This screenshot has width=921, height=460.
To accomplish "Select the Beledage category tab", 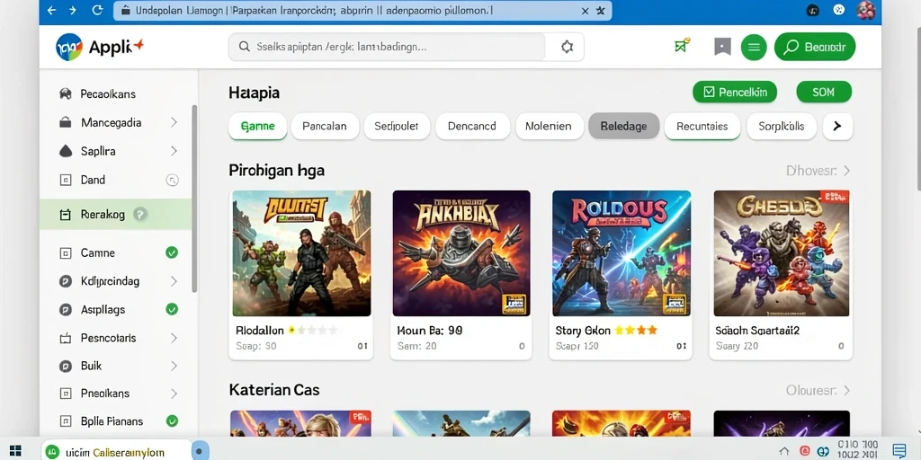I will (624, 126).
